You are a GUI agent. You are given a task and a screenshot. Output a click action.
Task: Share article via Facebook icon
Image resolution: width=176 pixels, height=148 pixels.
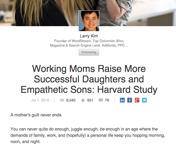click(x=130, y=100)
